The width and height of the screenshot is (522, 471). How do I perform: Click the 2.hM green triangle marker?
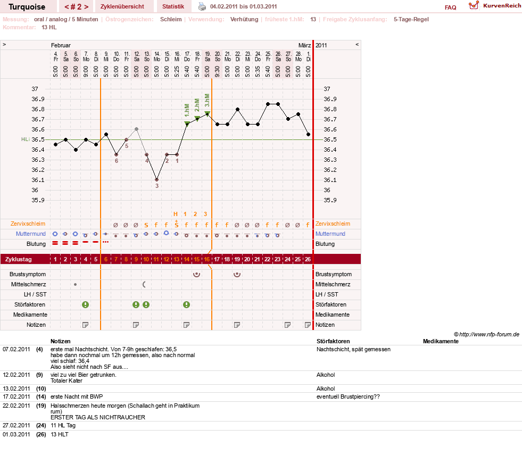point(197,119)
